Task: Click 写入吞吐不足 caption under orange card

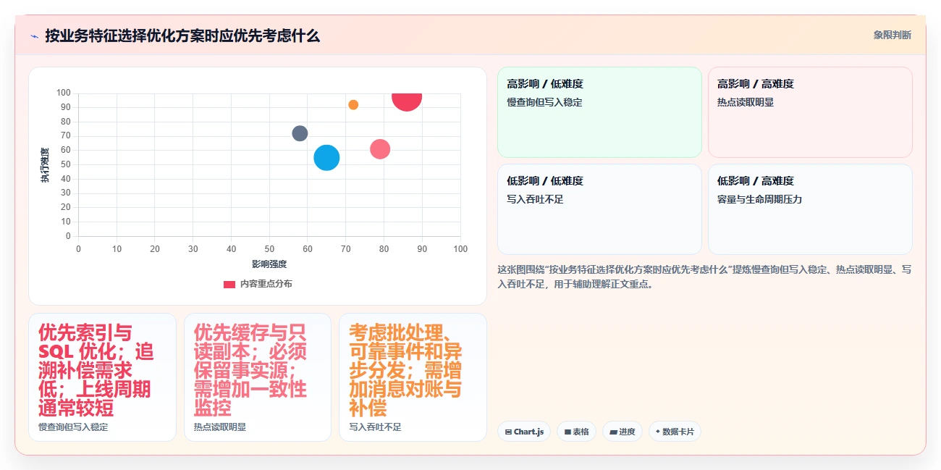Action: (x=375, y=427)
